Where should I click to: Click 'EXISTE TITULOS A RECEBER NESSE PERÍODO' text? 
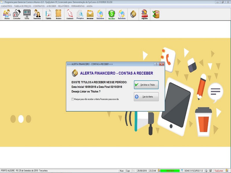tap(99, 82)
